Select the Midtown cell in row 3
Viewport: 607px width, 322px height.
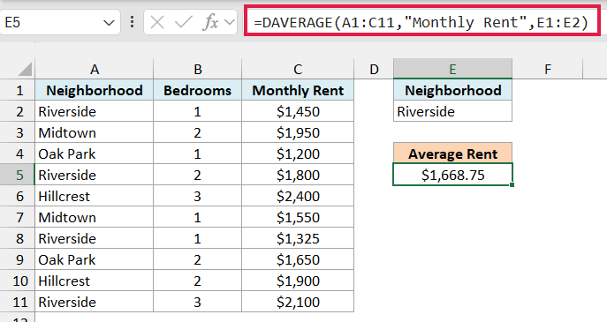[x=94, y=133]
